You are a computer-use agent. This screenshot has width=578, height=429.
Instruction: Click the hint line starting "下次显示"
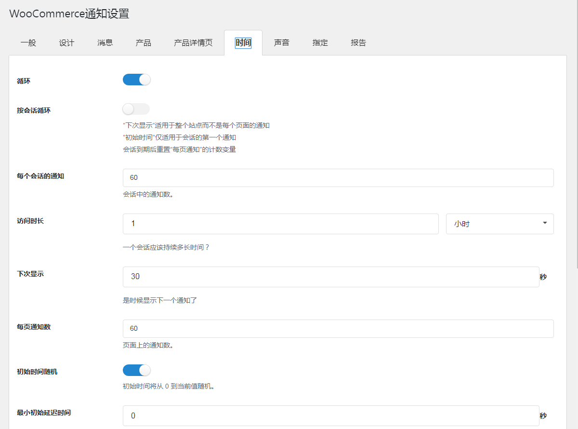[x=196, y=125]
